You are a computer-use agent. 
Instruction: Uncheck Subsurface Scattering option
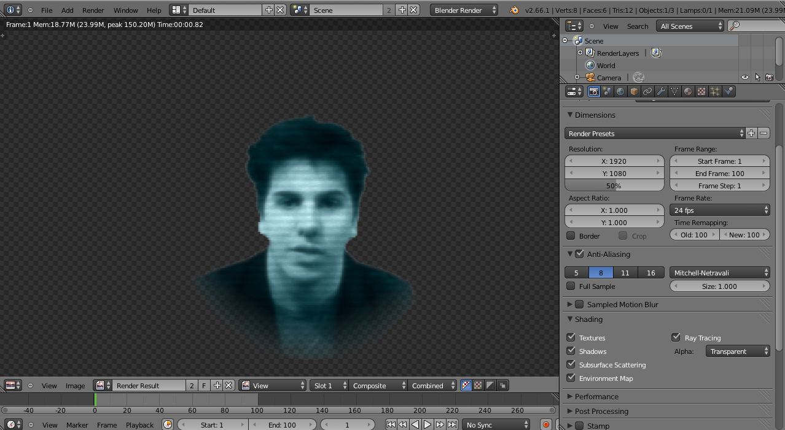tap(571, 364)
